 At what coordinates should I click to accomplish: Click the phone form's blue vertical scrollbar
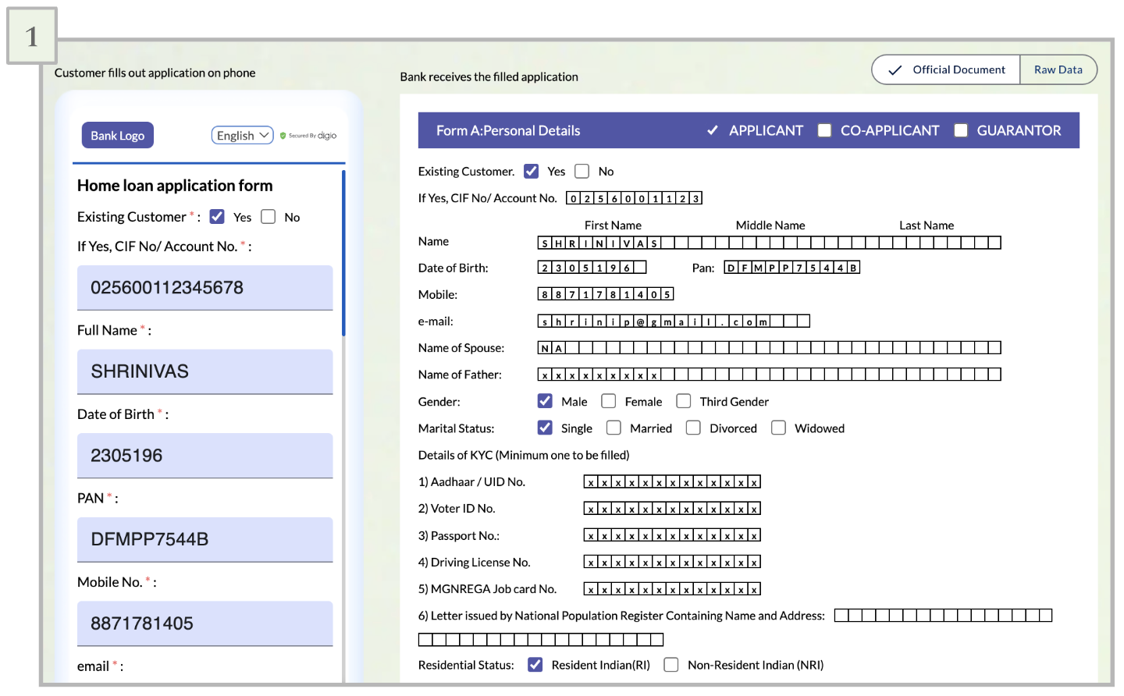click(x=343, y=254)
